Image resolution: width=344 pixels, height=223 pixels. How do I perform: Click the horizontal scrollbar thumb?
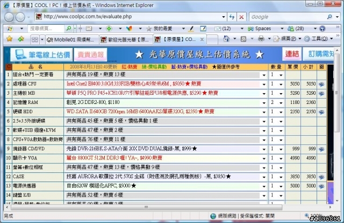146,207
